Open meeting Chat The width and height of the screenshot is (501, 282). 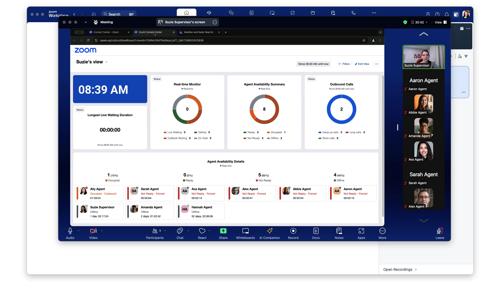pyautogui.click(x=180, y=233)
